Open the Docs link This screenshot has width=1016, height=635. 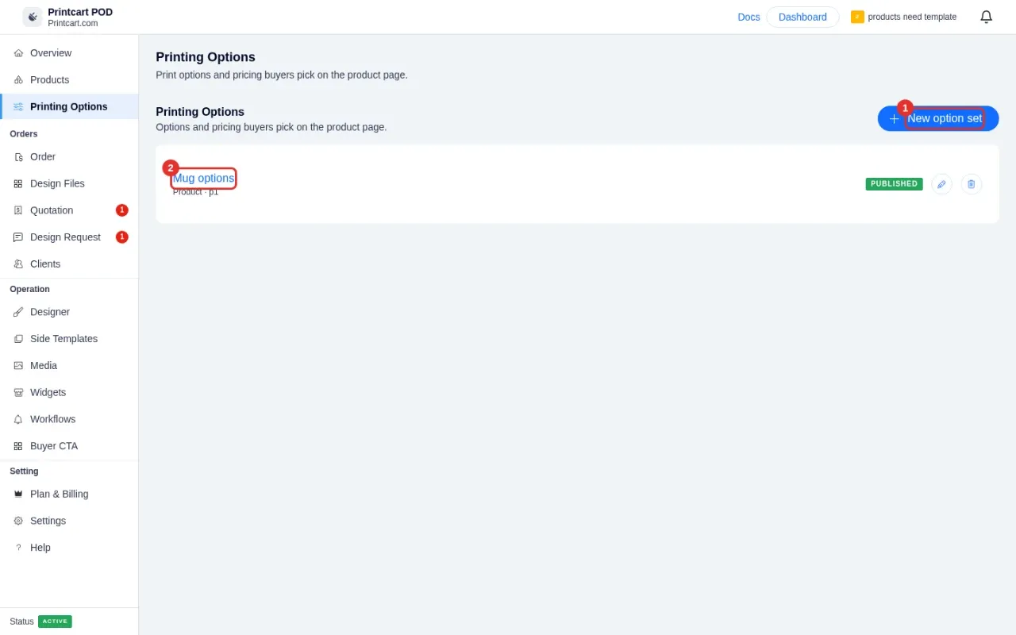[749, 17]
